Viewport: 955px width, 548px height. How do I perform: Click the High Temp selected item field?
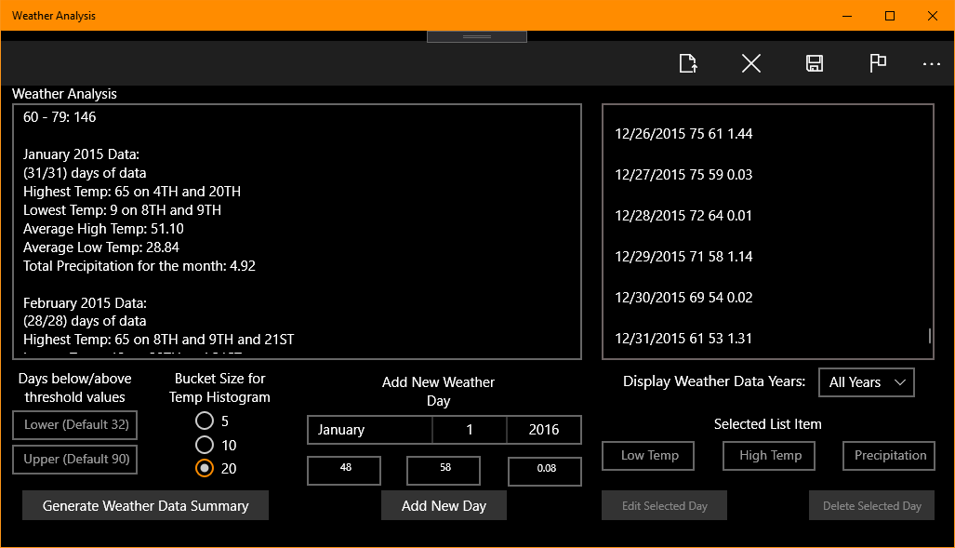(769, 456)
